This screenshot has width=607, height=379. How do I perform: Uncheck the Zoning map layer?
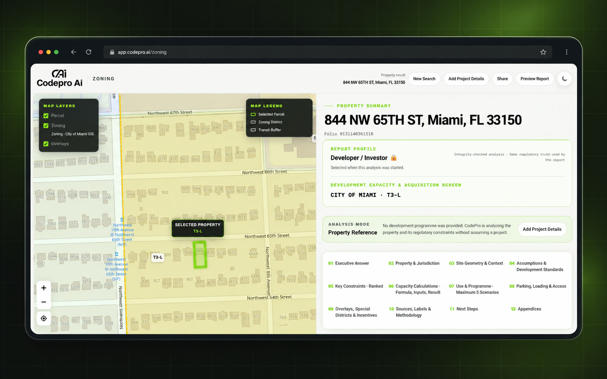pyautogui.click(x=46, y=126)
